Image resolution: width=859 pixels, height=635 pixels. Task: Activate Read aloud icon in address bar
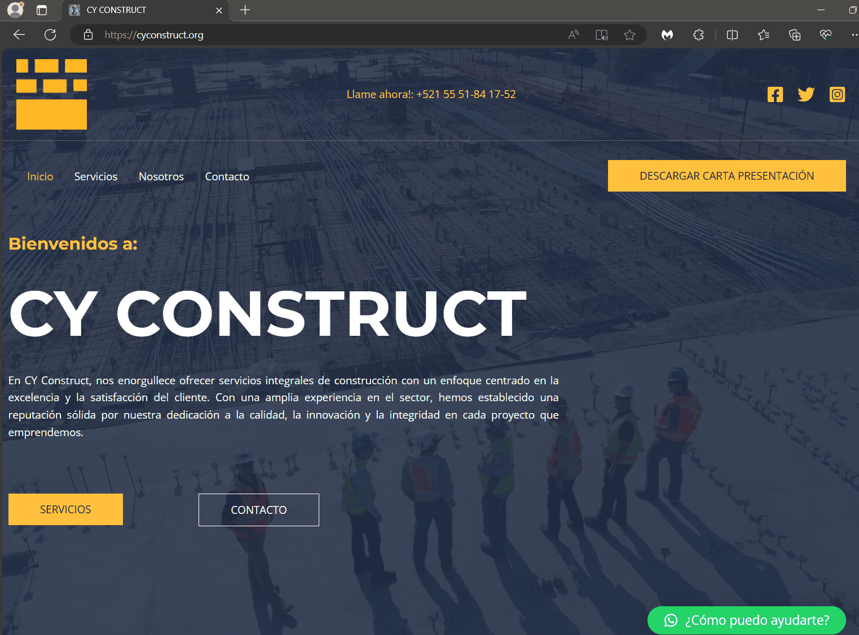pyautogui.click(x=574, y=35)
